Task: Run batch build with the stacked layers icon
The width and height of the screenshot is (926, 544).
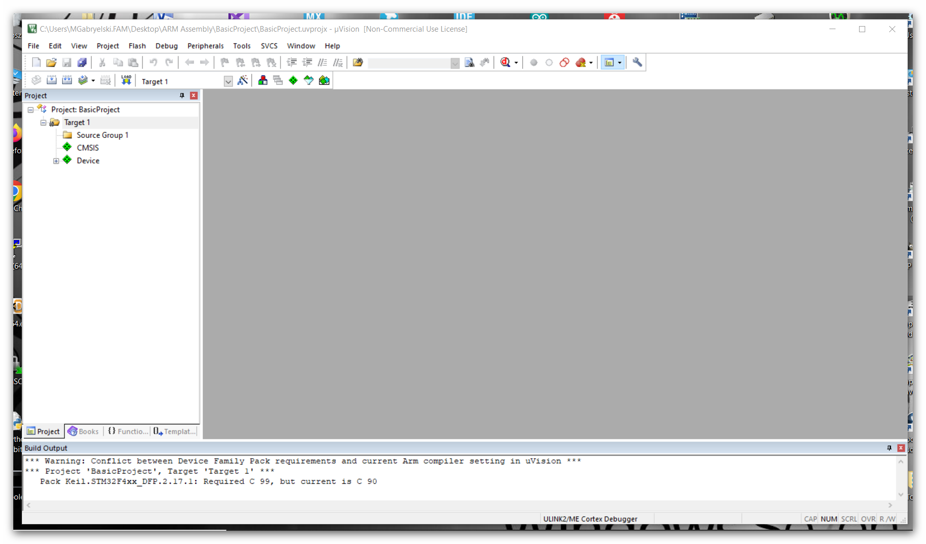Action: 83,80
